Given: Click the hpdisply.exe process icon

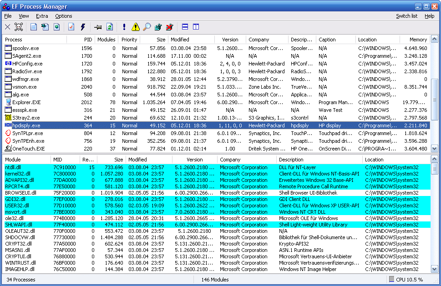Looking at the screenshot, I should [8, 125].
